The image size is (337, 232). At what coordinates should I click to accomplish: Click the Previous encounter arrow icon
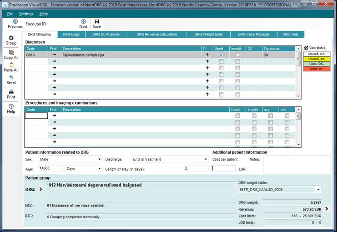click(x=15, y=21)
